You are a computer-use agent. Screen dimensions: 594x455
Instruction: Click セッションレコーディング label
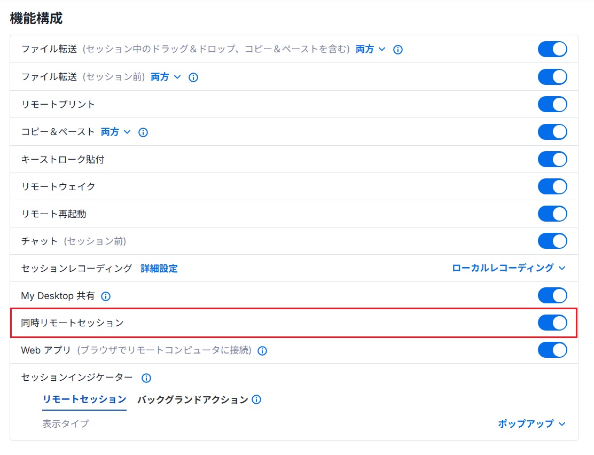point(76,269)
